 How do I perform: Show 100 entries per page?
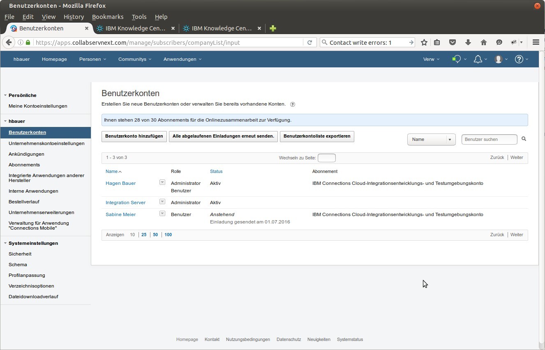coord(168,235)
